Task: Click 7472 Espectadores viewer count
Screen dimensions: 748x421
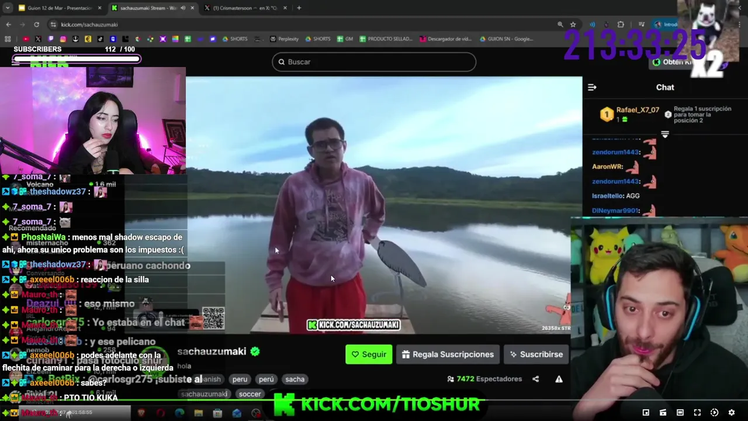Action: coord(484,379)
